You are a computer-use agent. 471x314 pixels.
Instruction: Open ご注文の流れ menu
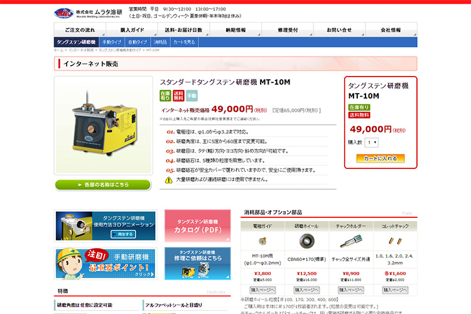(x=80, y=30)
